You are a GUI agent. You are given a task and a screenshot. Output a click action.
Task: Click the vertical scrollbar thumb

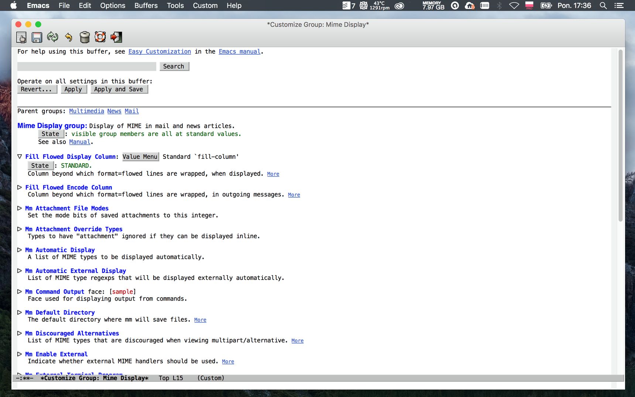click(x=621, y=135)
